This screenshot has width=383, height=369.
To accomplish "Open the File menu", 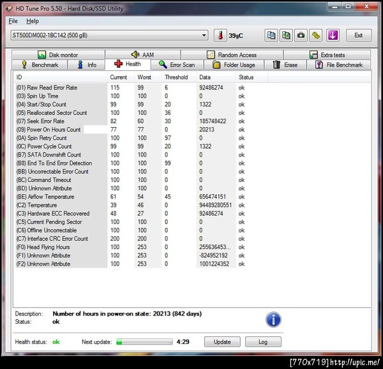I will (x=13, y=21).
